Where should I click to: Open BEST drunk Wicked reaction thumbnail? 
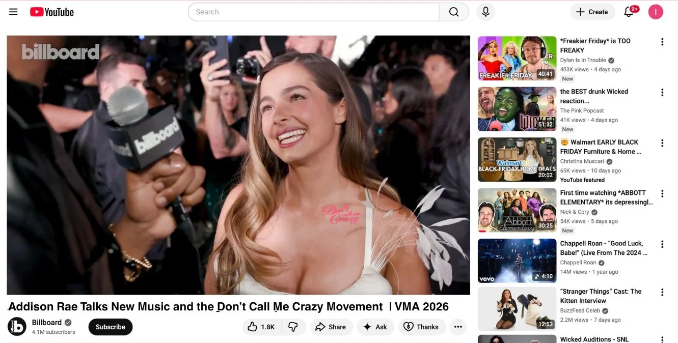tap(517, 109)
